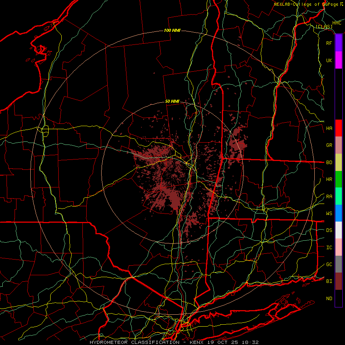Click the GC legend label
Viewport: 345px width, 345px height.
click(329, 264)
